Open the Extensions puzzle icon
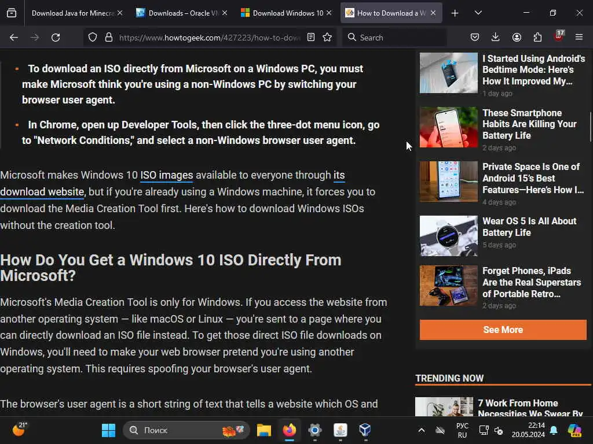 tap(537, 37)
